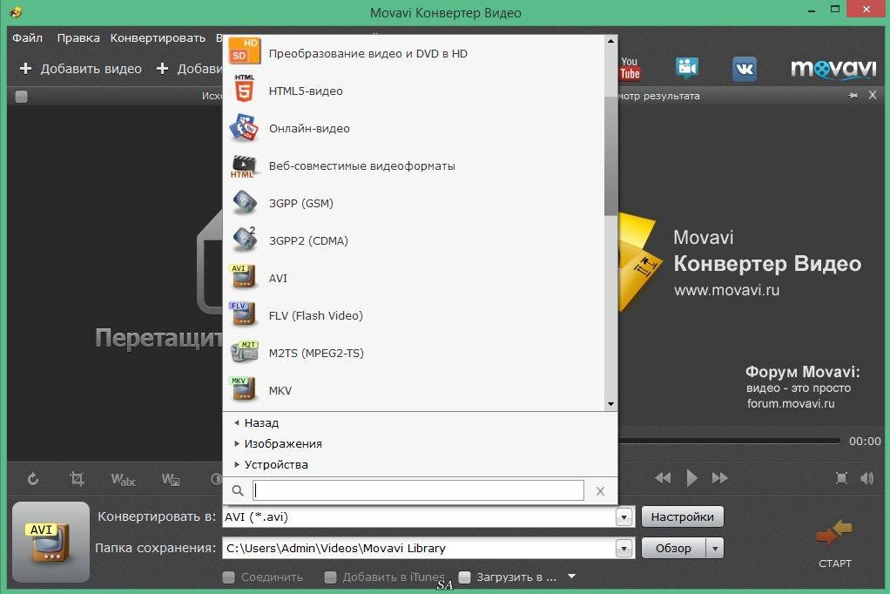The width and height of the screenshot is (890, 594).
Task: Click the save folder path field
Action: pos(419,549)
